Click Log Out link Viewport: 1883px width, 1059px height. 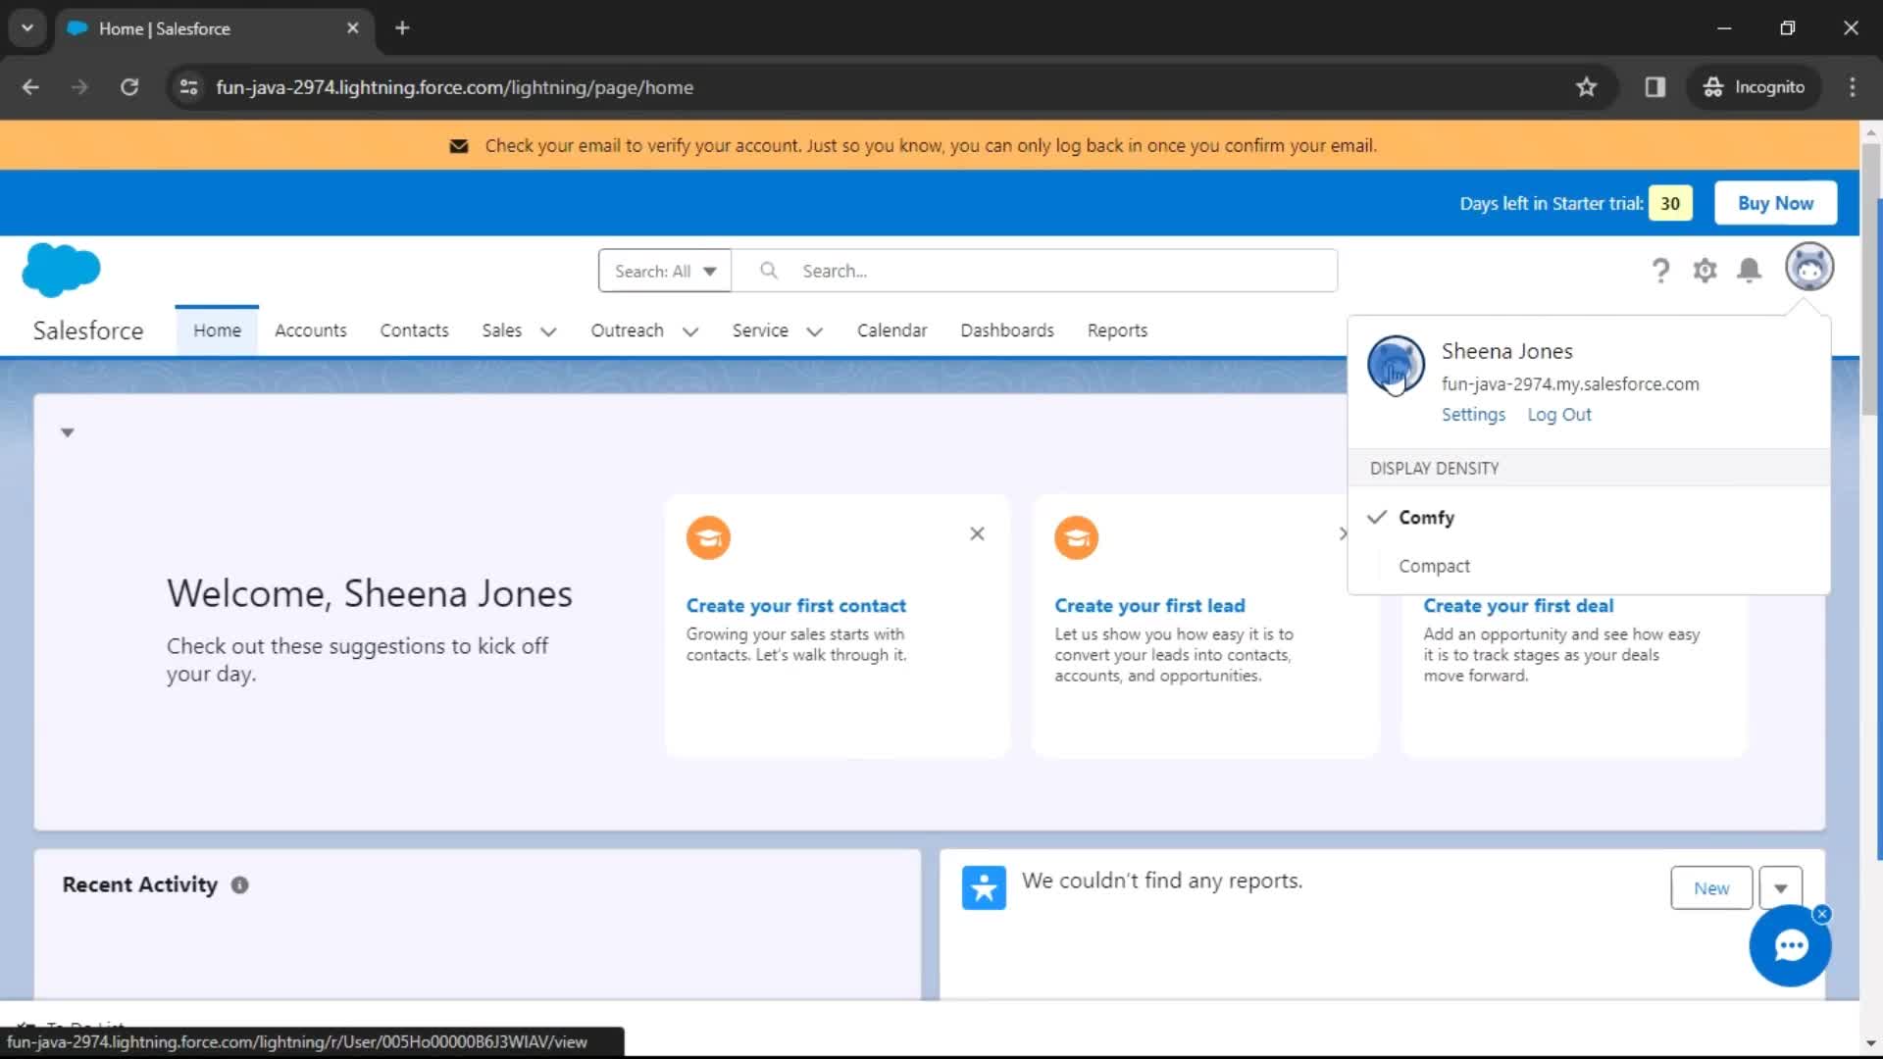coord(1559,415)
